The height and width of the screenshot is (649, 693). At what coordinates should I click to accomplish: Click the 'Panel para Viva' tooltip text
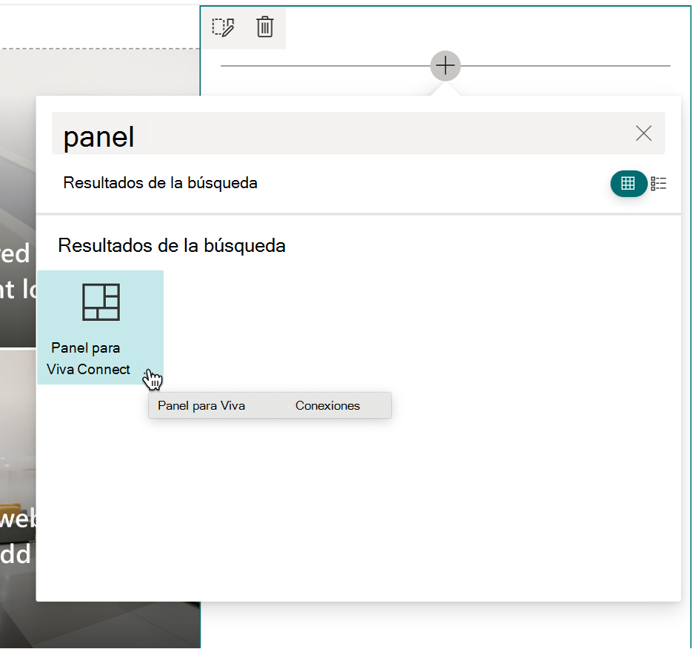click(201, 406)
